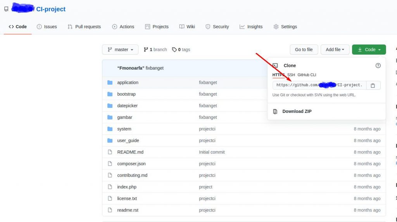
Task: Switch to the SSH clone tab
Action: 291,75
